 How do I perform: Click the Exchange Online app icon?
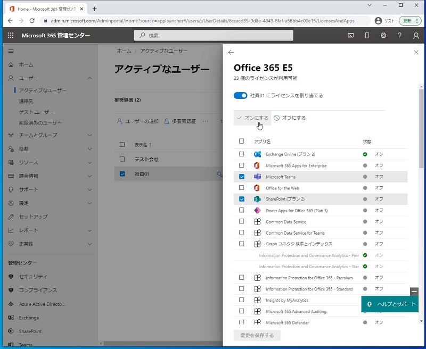point(257,154)
